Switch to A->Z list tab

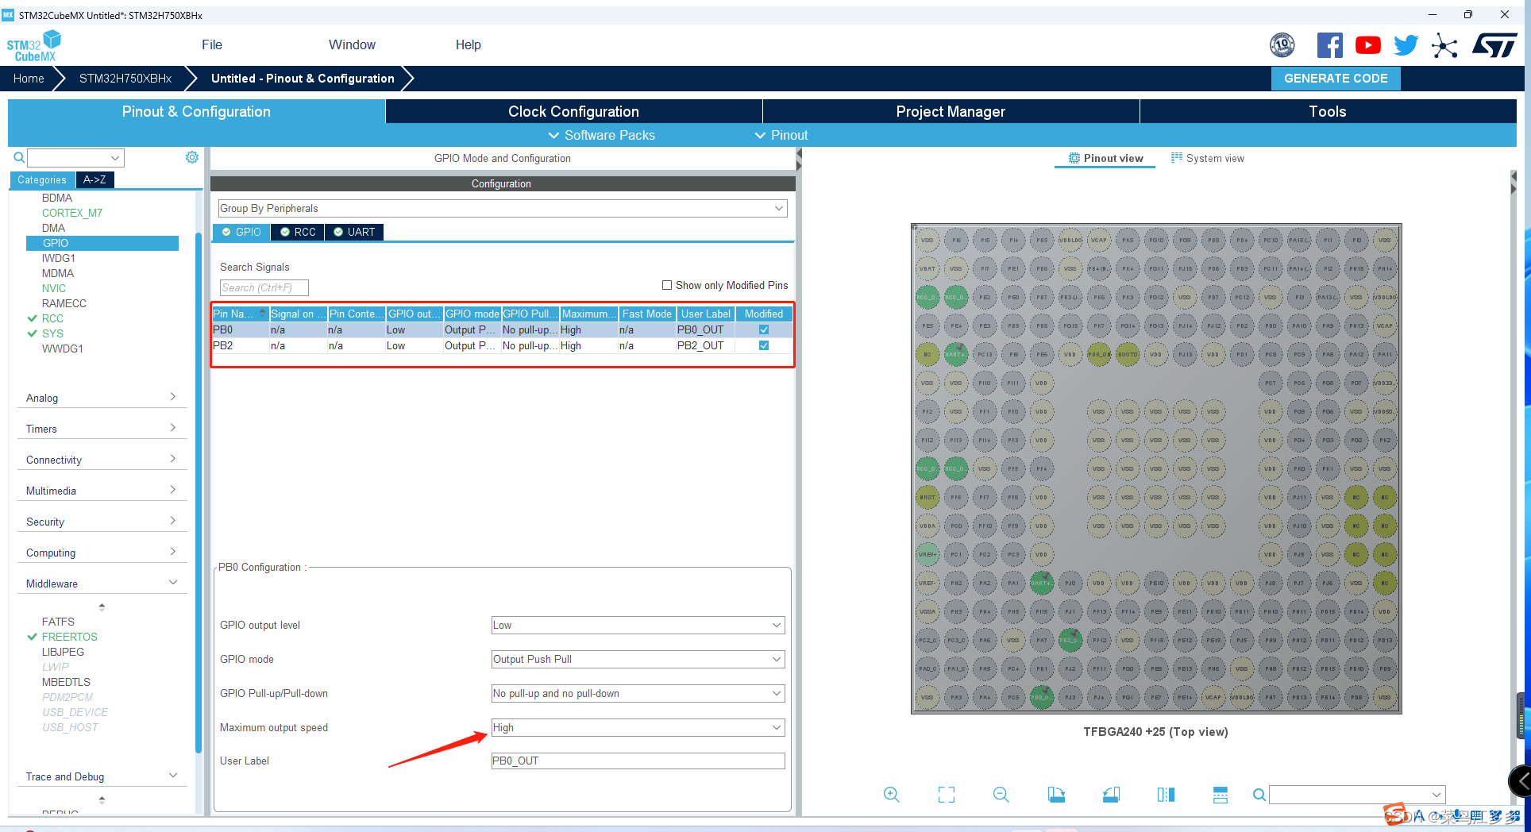[95, 180]
